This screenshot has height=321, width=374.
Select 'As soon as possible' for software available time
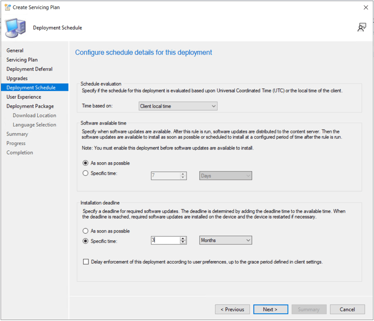coord(86,163)
